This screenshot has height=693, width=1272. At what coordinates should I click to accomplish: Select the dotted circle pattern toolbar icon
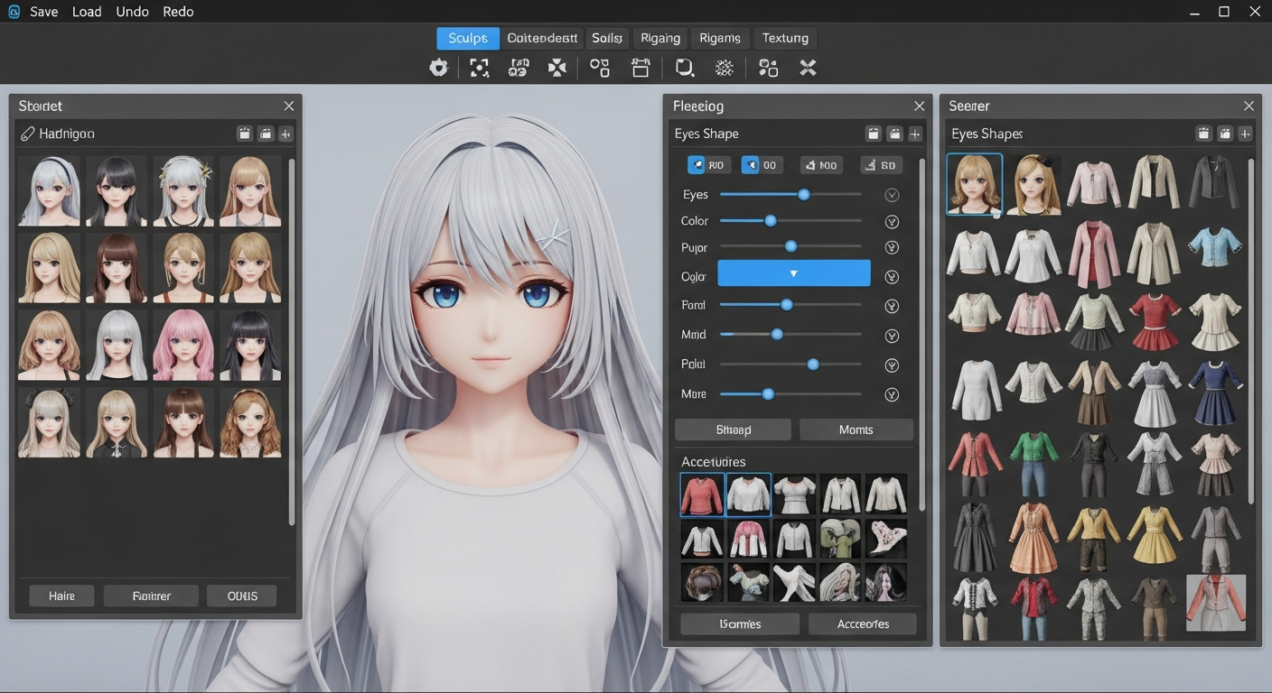coord(724,68)
